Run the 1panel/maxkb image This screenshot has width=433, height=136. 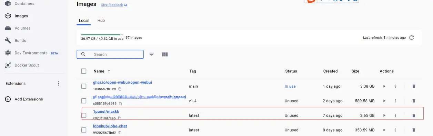(x=384, y=115)
